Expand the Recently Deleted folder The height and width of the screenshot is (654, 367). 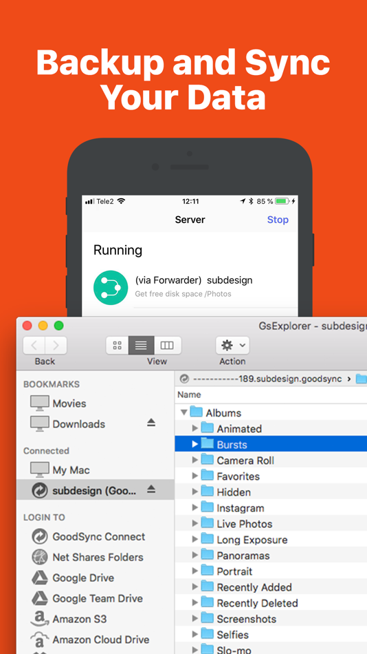(194, 602)
